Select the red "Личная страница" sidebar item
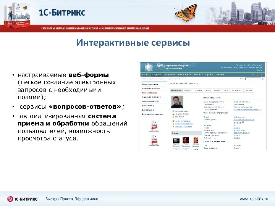Viewport: 275px width, 206px height. (x=149, y=93)
